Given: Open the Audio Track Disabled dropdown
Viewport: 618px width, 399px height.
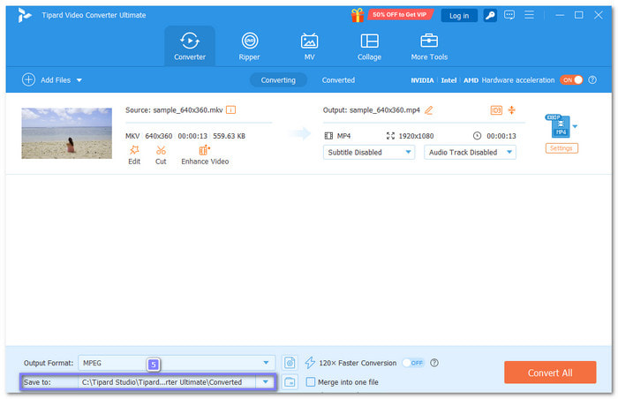Looking at the screenshot, I should (x=471, y=152).
